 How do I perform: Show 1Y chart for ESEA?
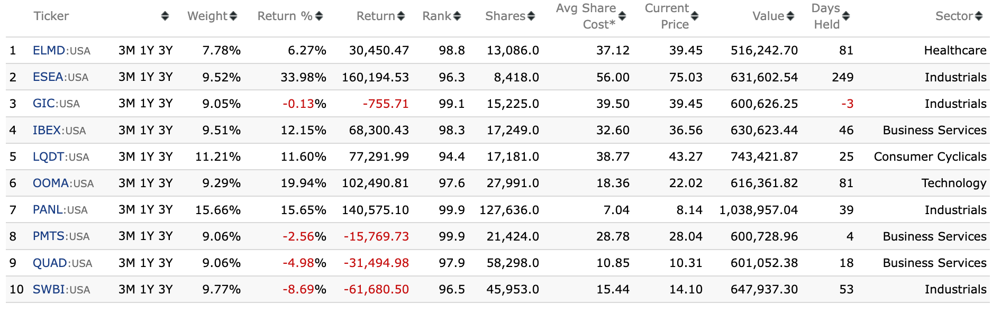pos(147,77)
